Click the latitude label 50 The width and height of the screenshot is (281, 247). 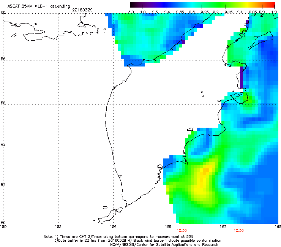click(x=3, y=223)
